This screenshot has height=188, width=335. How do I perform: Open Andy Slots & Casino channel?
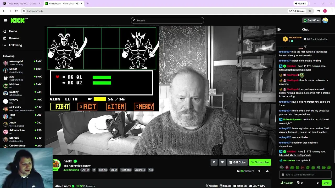point(22,124)
